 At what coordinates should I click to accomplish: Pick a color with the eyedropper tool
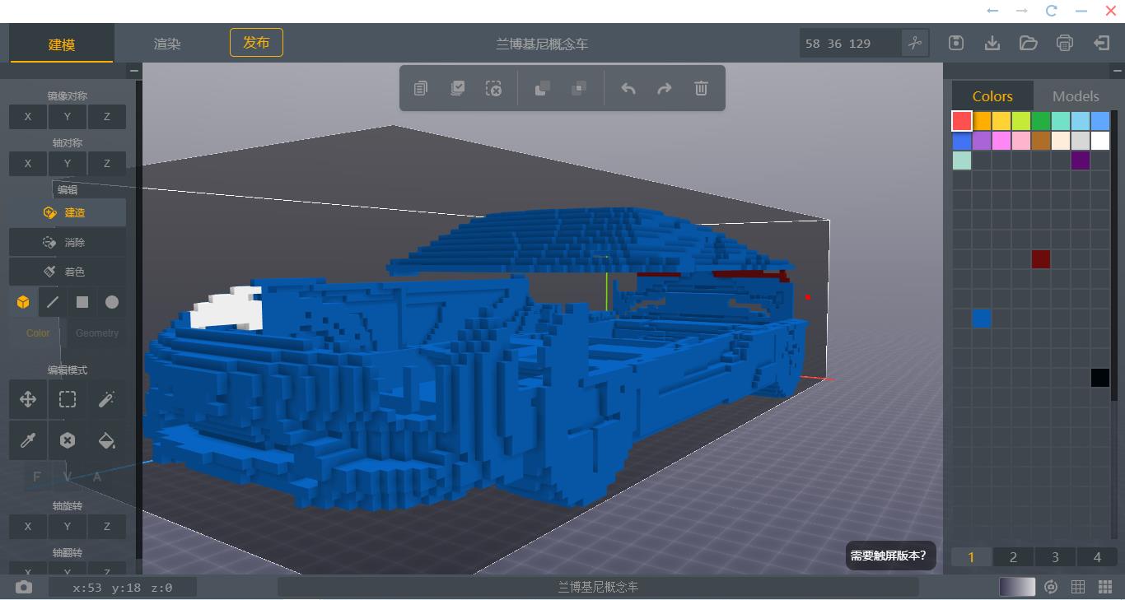pyautogui.click(x=28, y=440)
